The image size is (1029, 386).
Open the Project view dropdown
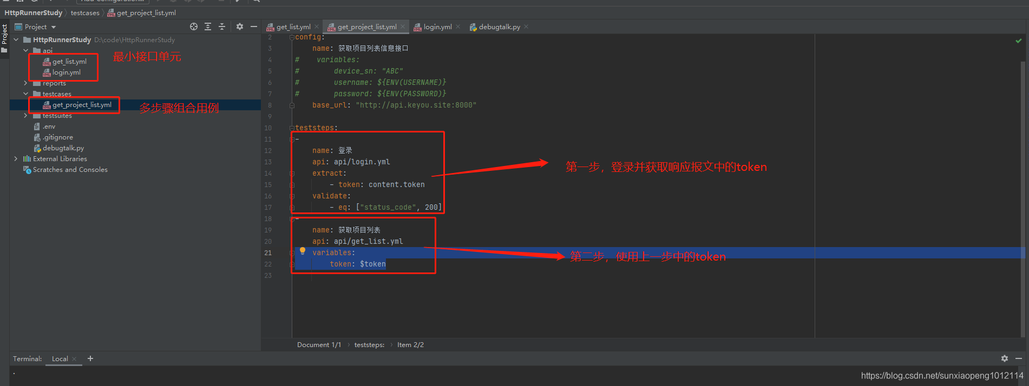point(36,26)
